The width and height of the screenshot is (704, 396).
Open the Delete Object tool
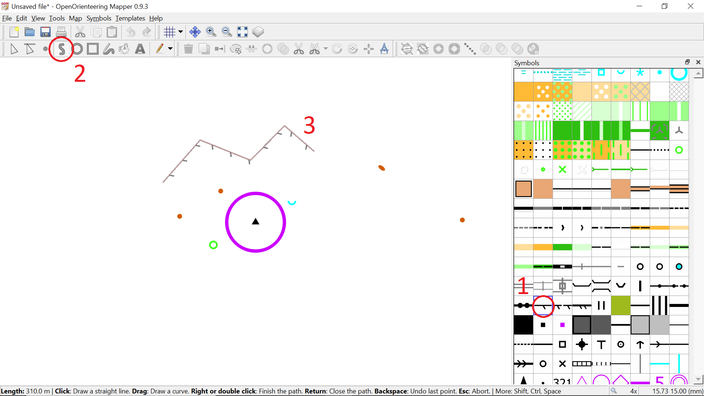188,49
